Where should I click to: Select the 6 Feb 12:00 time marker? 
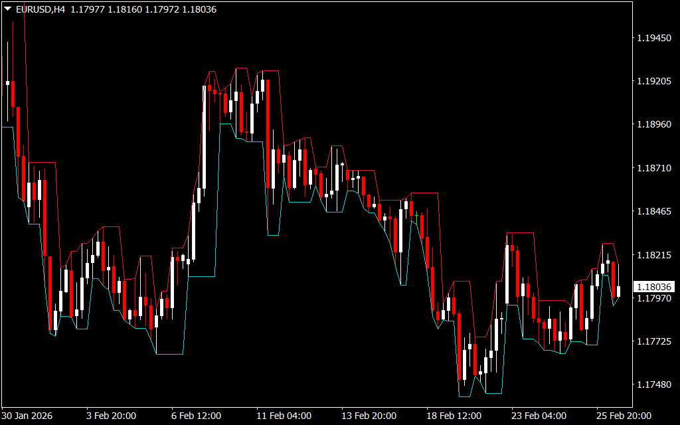coord(196,416)
